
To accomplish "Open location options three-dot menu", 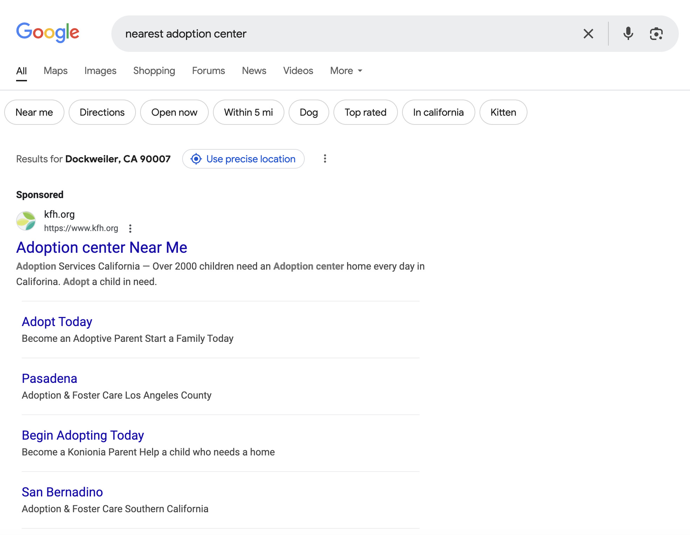I will (325, 159).
